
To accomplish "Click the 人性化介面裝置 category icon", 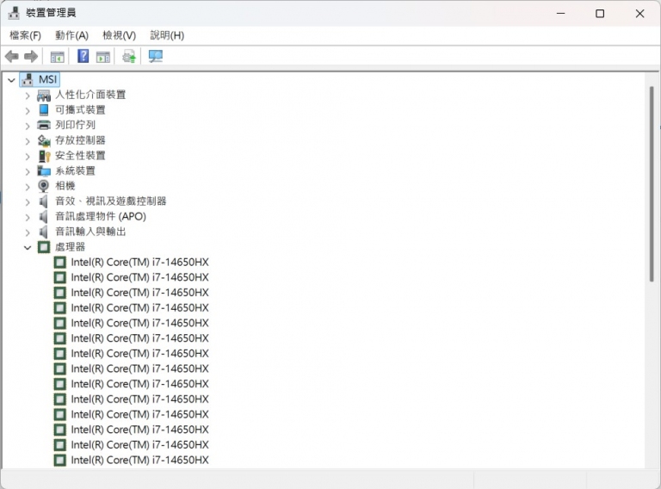I will click(44, 96).
